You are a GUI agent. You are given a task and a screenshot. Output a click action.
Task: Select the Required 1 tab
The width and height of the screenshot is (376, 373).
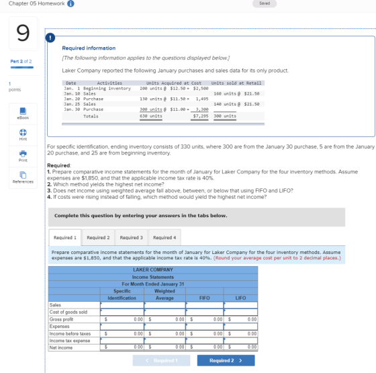tap(65, 237)
